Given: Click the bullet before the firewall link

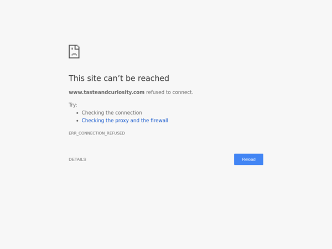Looking at the screenshot, I should pyautogui.click(x=77, y=121).
